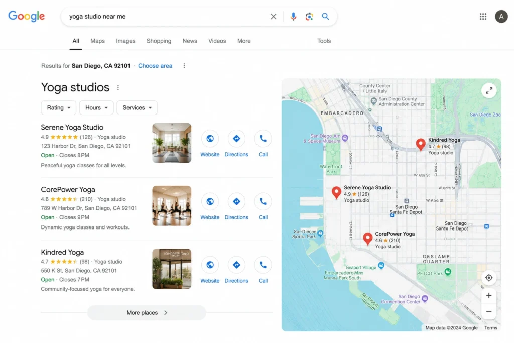Open location options three-dot menu
The image size is (514, 343).
click(x=184, y=66)
